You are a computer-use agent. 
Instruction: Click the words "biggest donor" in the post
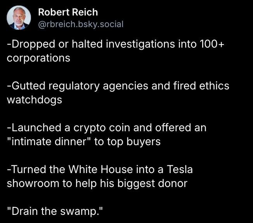click(x=152, y=184)
